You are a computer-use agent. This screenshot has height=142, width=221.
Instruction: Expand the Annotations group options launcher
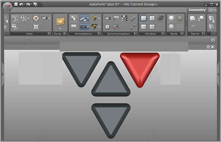point(99,33)
